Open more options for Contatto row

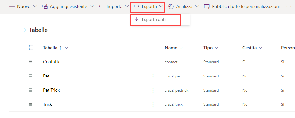point(153,62)
